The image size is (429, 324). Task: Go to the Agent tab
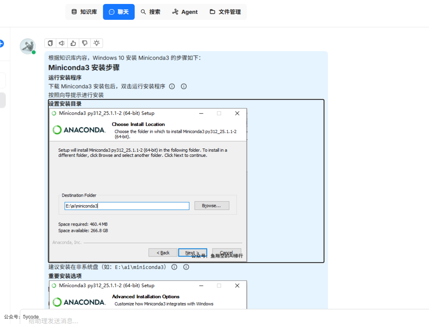point(185,12)
